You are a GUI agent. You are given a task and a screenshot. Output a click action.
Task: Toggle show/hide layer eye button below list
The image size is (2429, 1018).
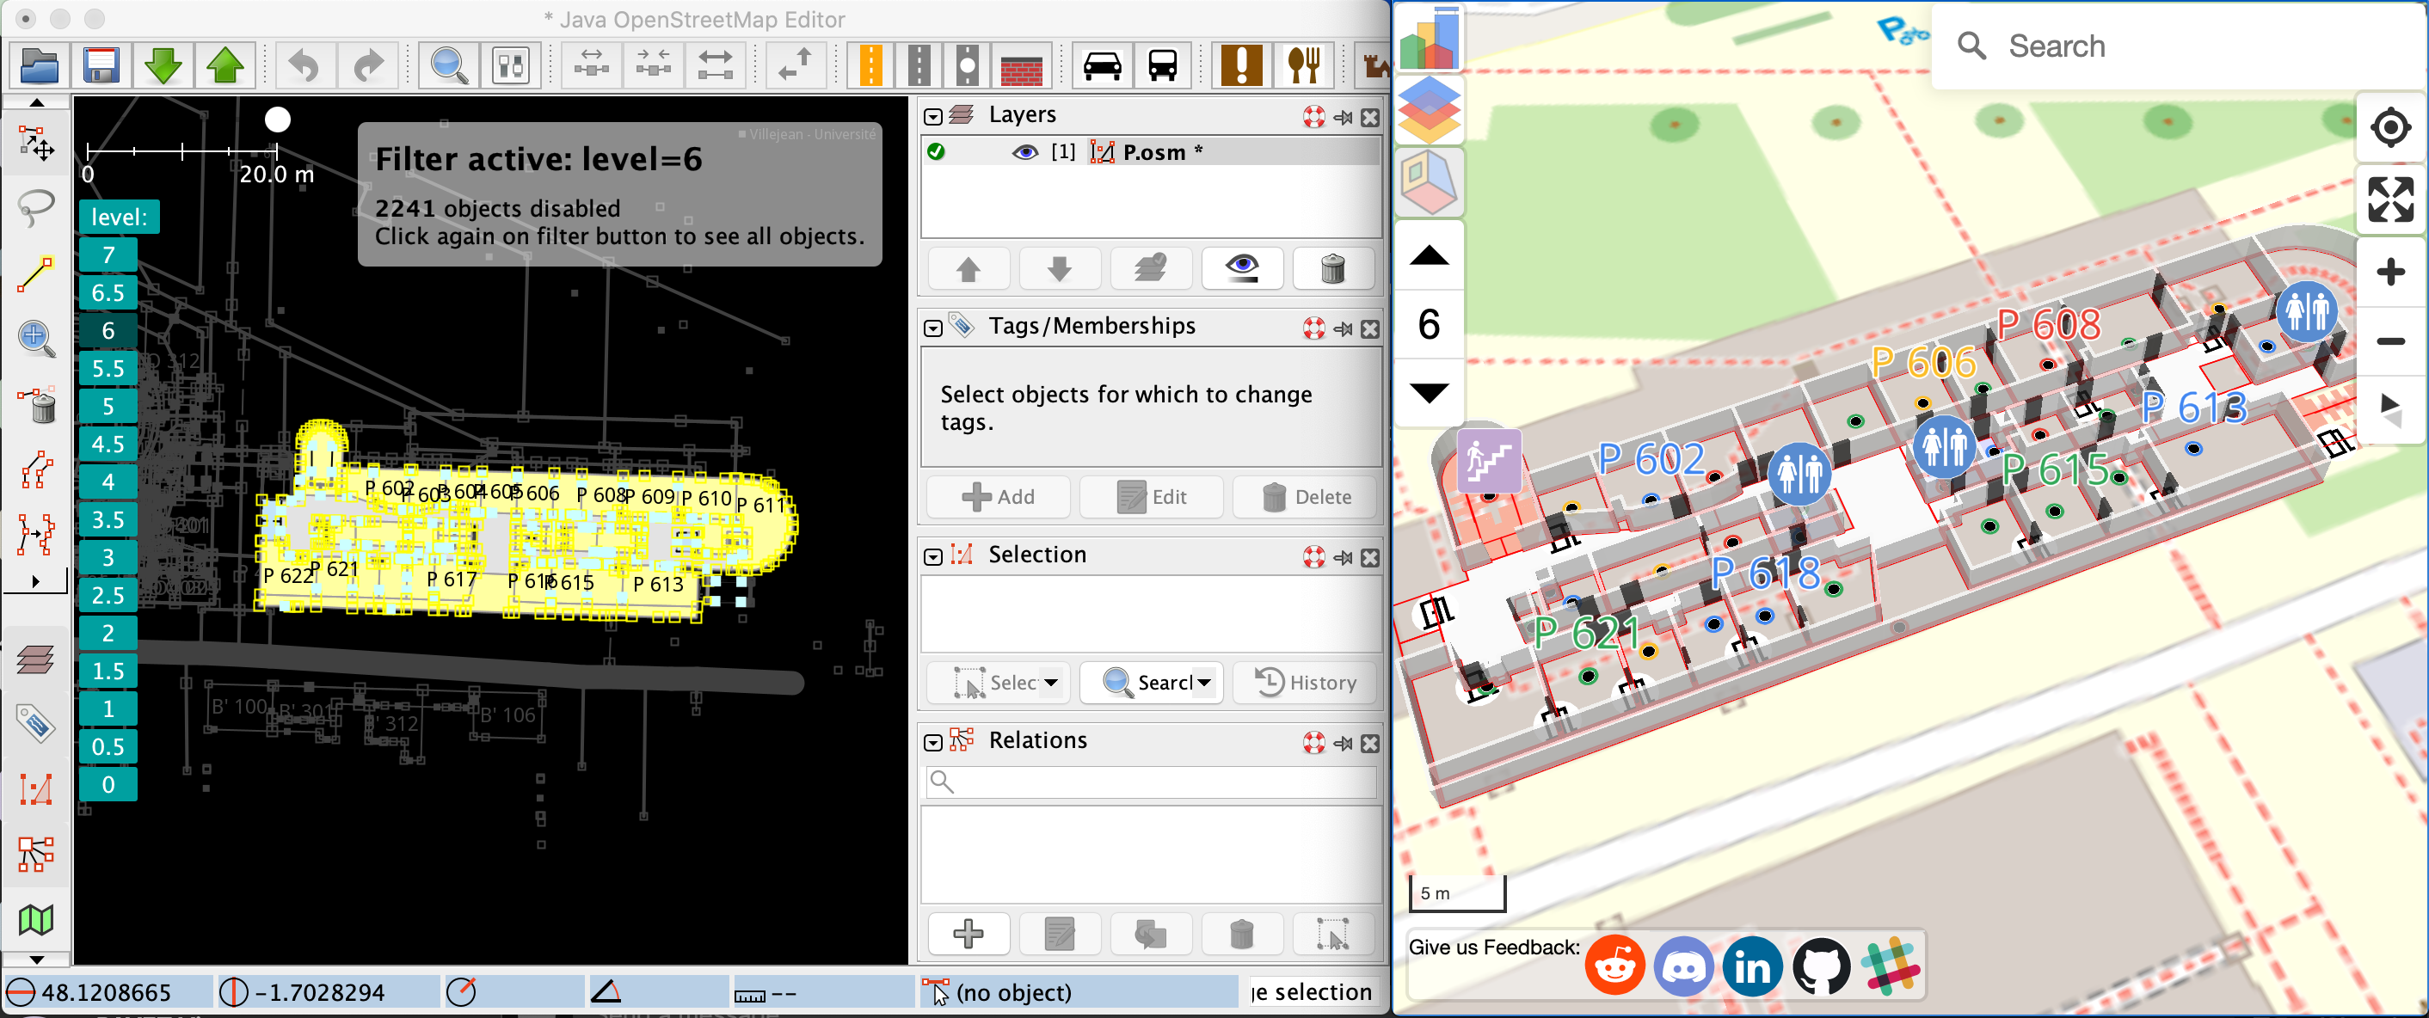click(x=1242, y=268)
